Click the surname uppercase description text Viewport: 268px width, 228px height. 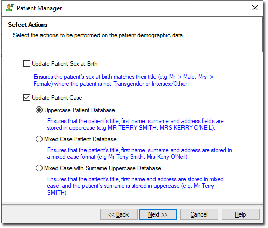[135, 186]
